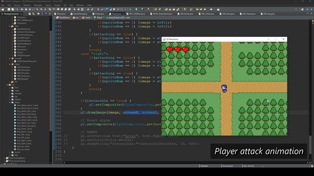The image size is (314, 176).
Task: Switch to the OBJ_Key.java editor tab
Action: pos(268,14)
